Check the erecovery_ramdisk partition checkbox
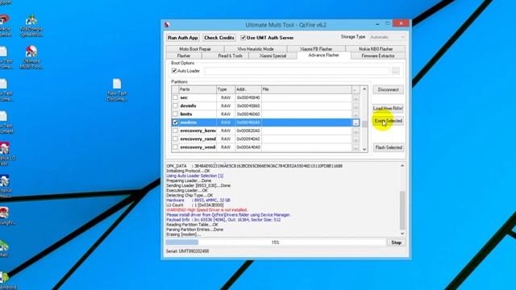This screenshot has height=290, width=516. (175, 139)
